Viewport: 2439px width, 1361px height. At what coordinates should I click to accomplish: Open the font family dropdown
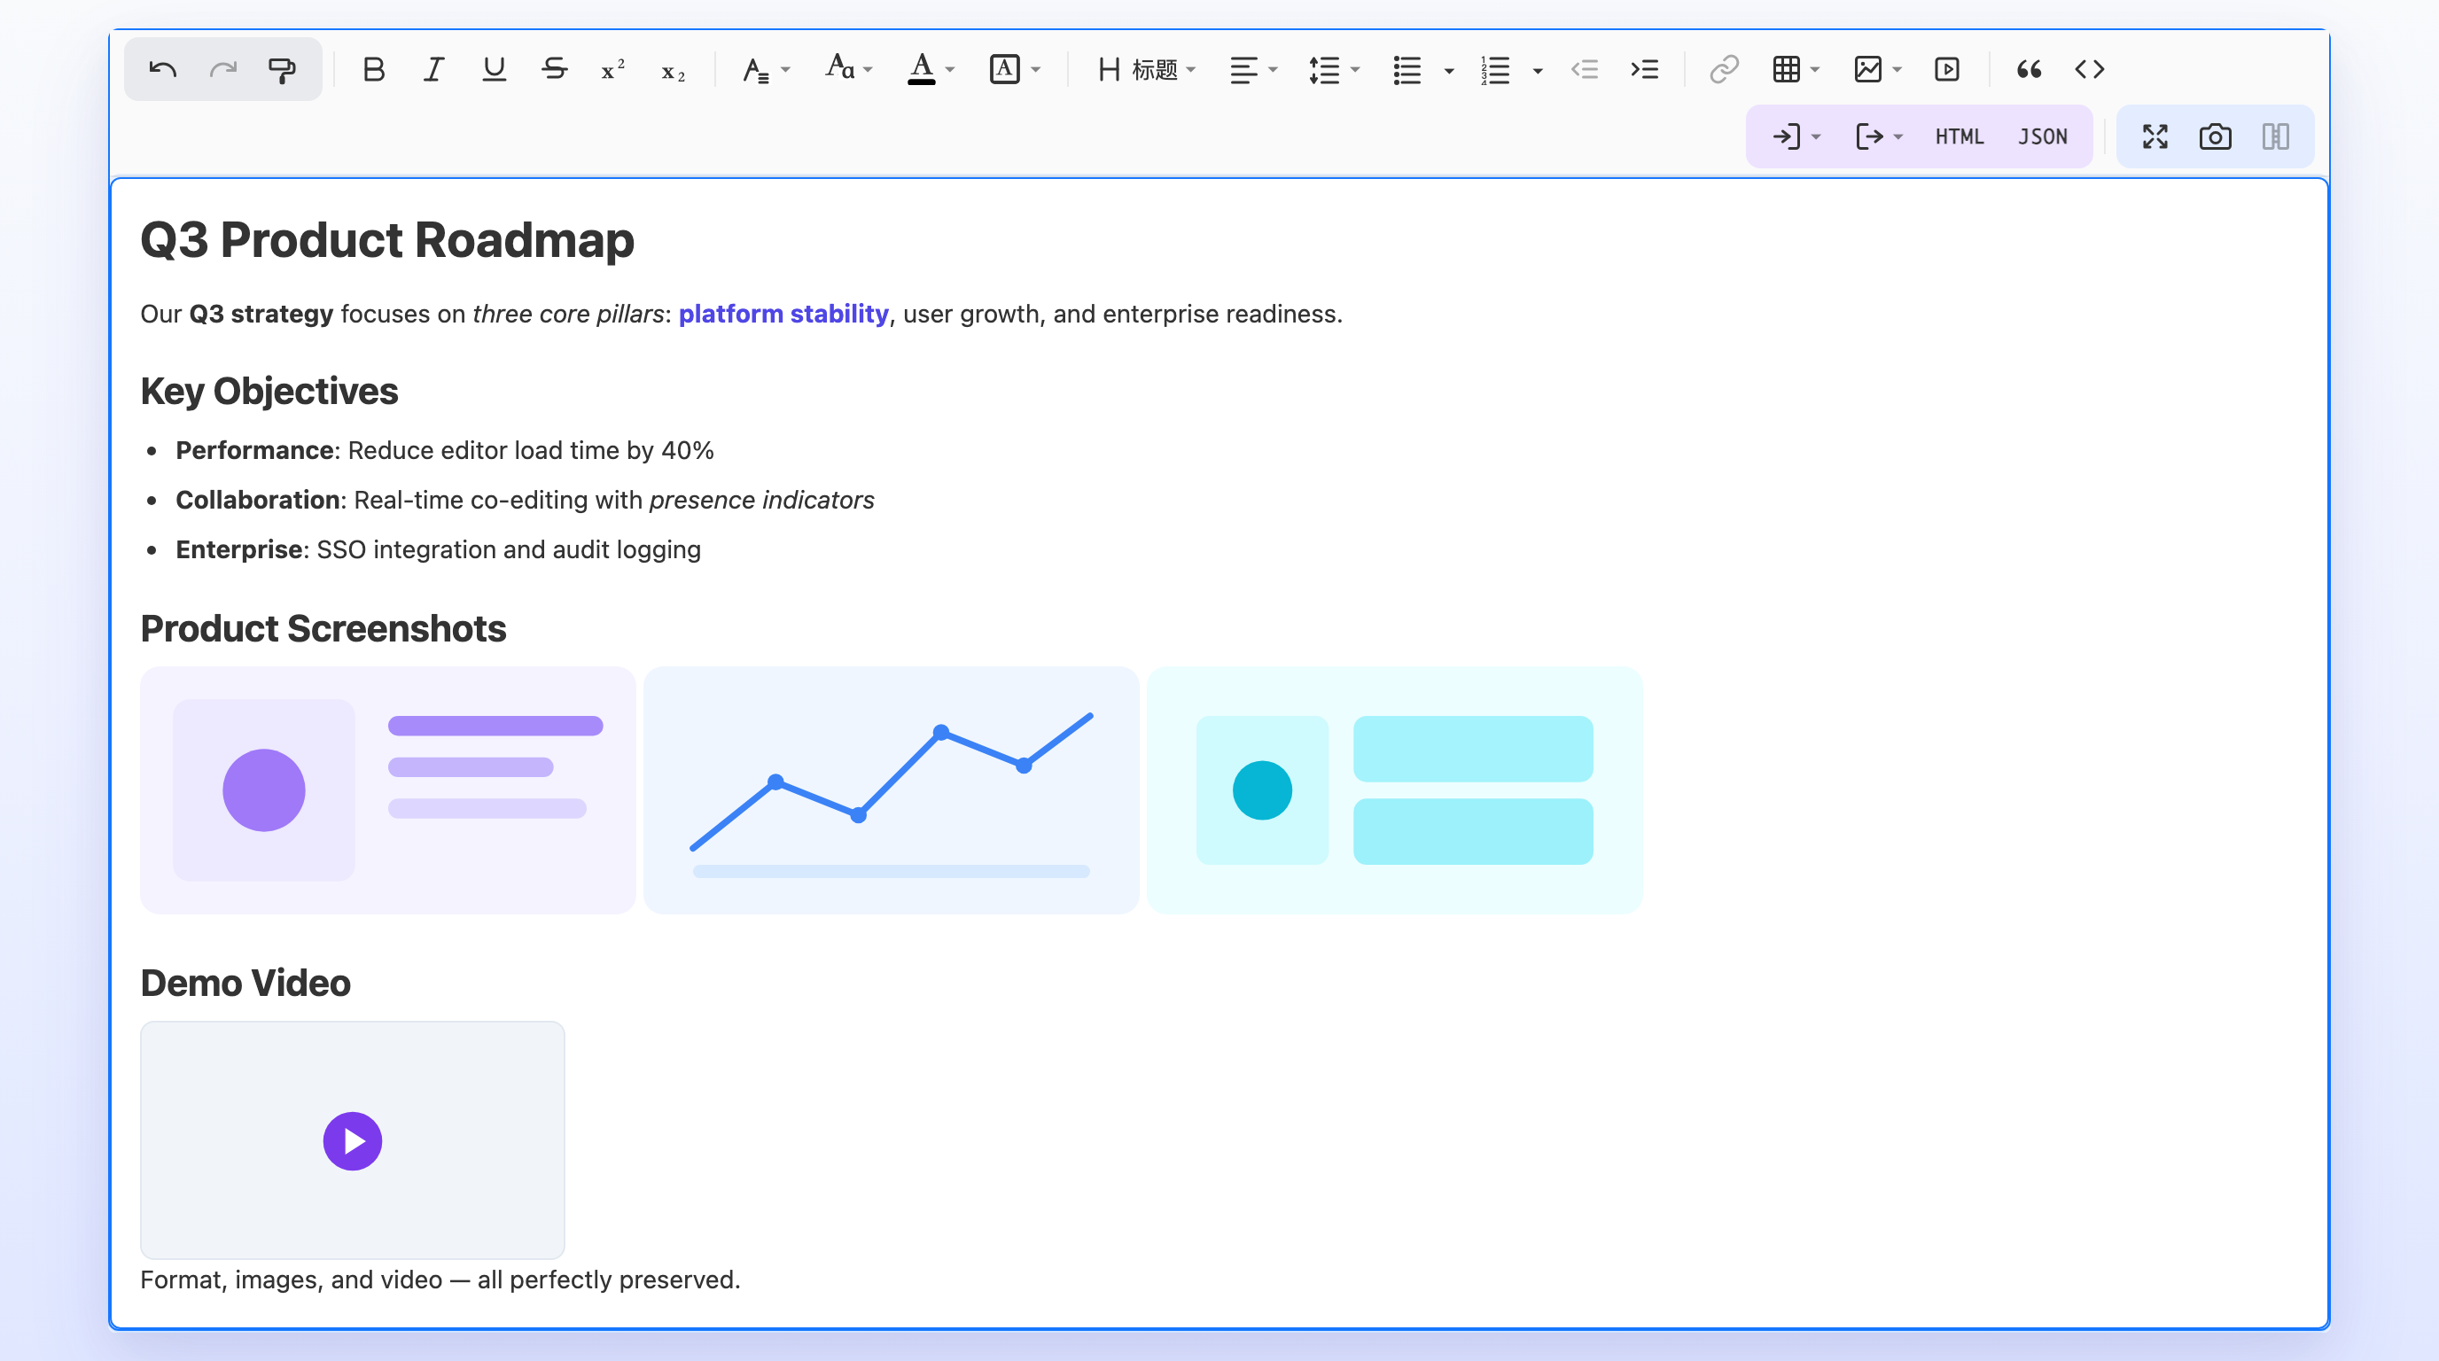click(x=766, y=69)
